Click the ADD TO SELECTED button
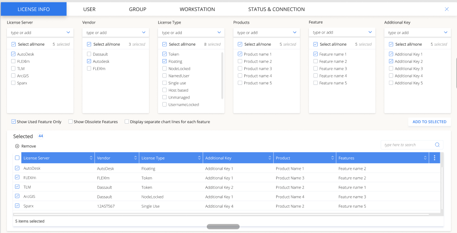457x233 pixels. [429, 122]
